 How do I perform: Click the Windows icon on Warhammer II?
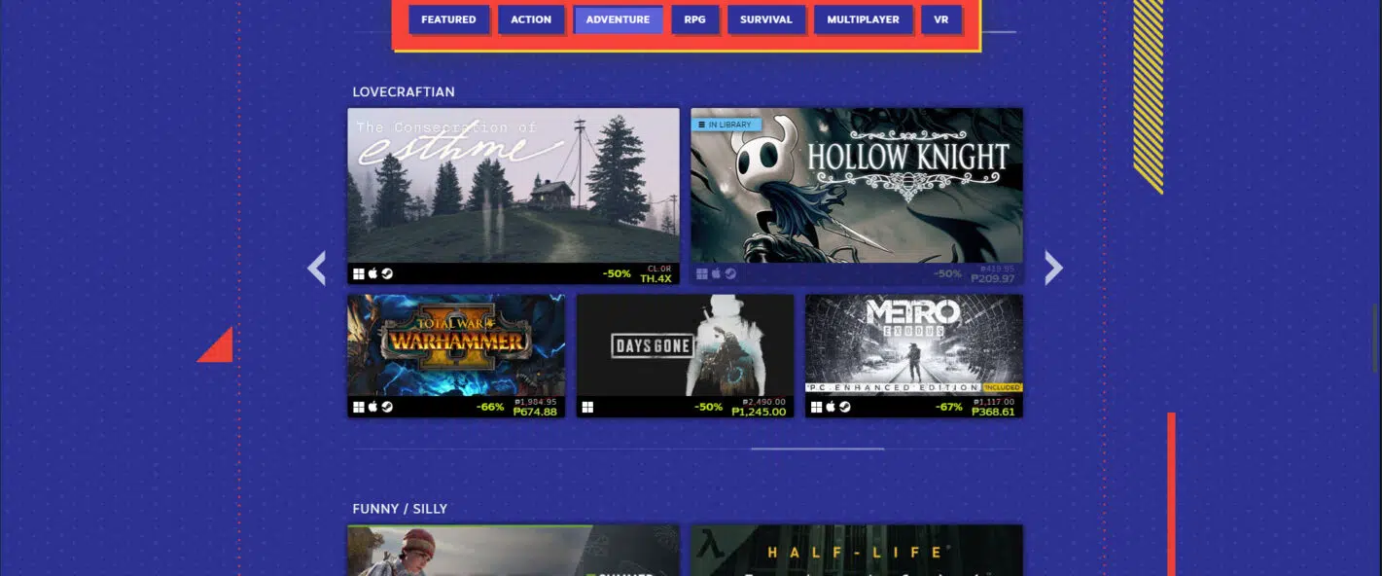[359, 408]
